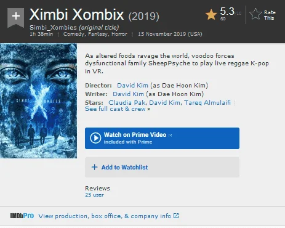Open director David Kim's page

point(132,85)
